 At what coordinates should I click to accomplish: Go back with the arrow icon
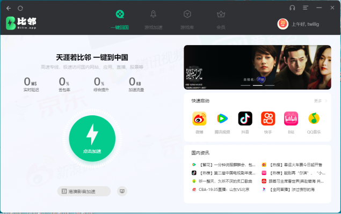click(9, 8)
